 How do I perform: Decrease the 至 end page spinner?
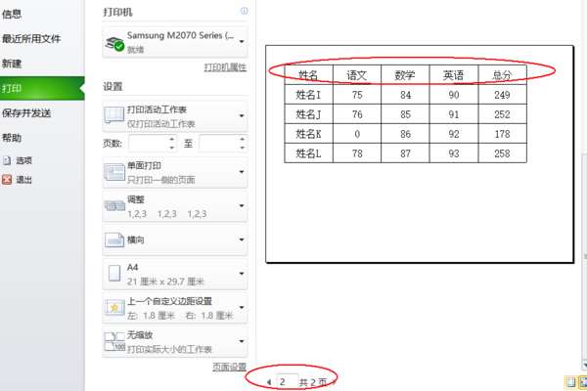tap(243, 148)
